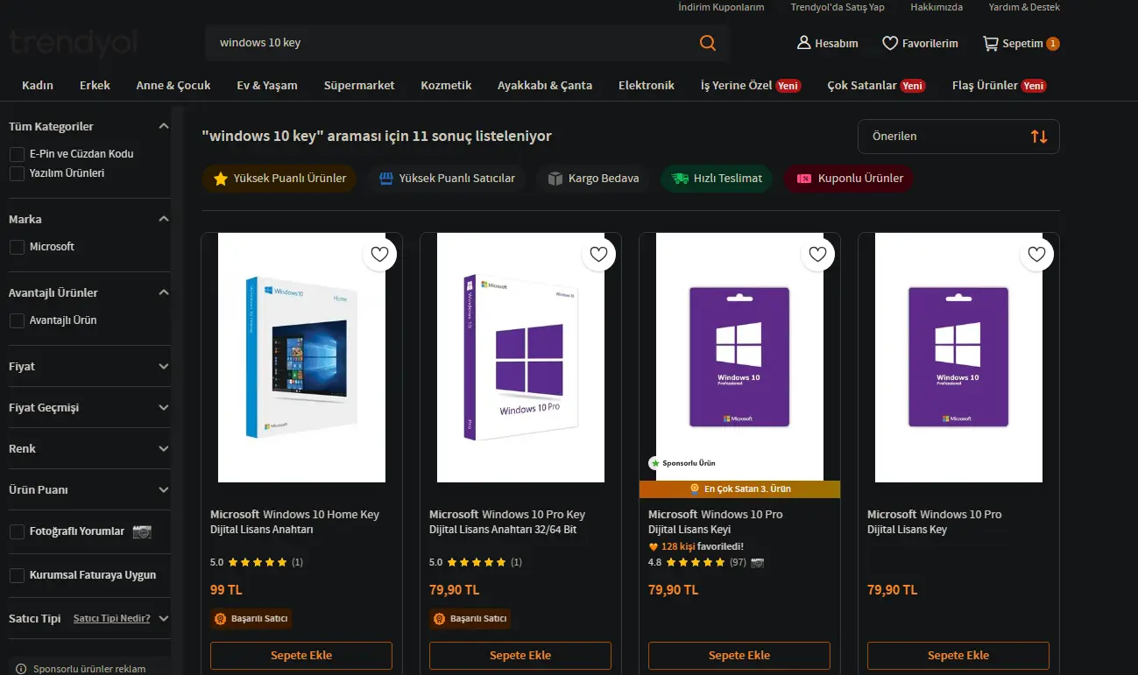The width and height of the screenshot is (1138, 675).
Task: Open Yardım & Destek link
Action: (1024, 7)
